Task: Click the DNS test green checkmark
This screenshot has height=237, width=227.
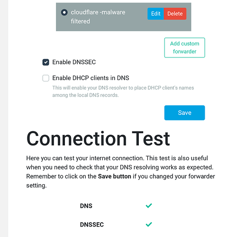Action: (149, 206)
